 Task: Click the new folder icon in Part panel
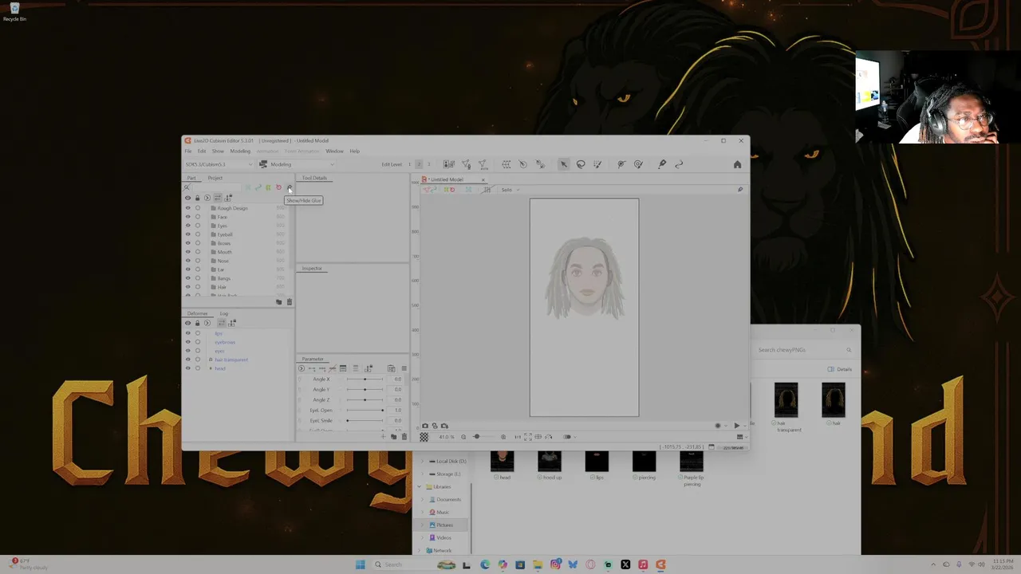pyautogui.click(x=278, y=301)
